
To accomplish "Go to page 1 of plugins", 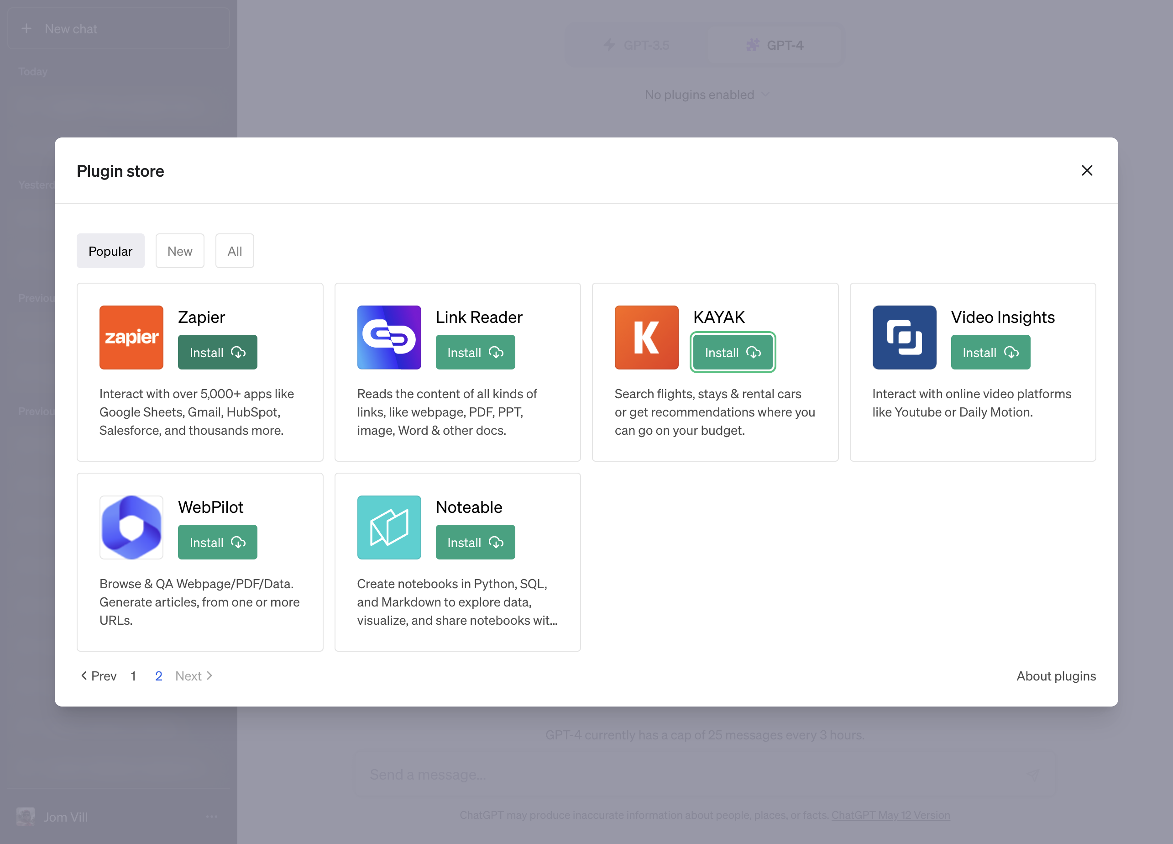I will pyautogui.click(x=133, y=676).
